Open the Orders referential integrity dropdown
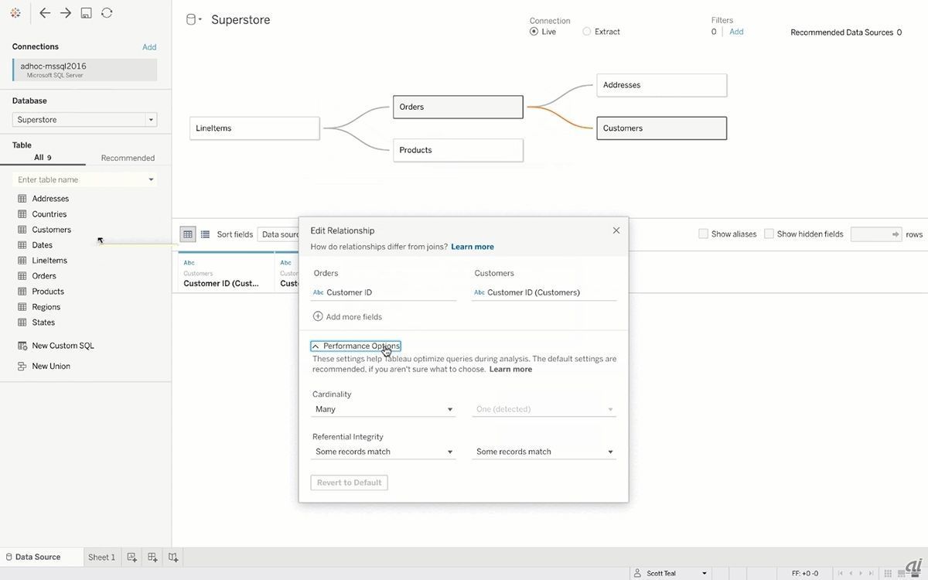This screenshot has width=928, height=580. [x=384, y=452]
